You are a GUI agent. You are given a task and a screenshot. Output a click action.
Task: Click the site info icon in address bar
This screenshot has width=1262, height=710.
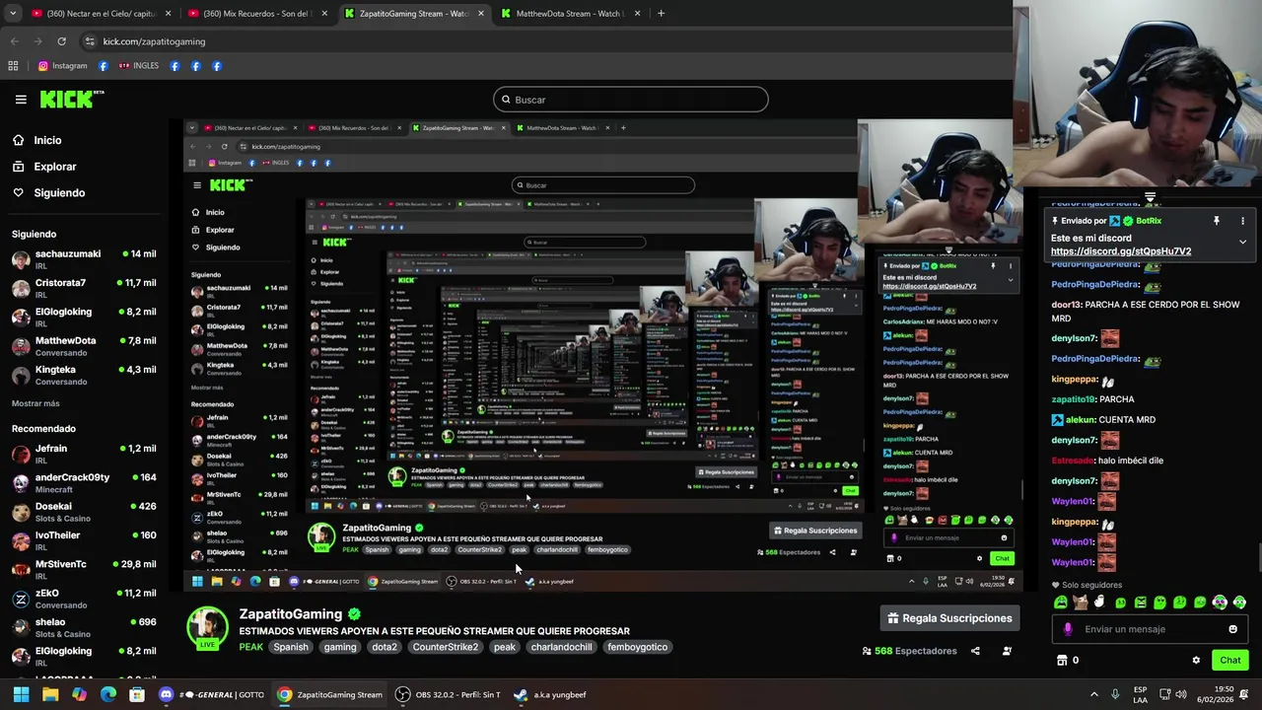[90, 41]
